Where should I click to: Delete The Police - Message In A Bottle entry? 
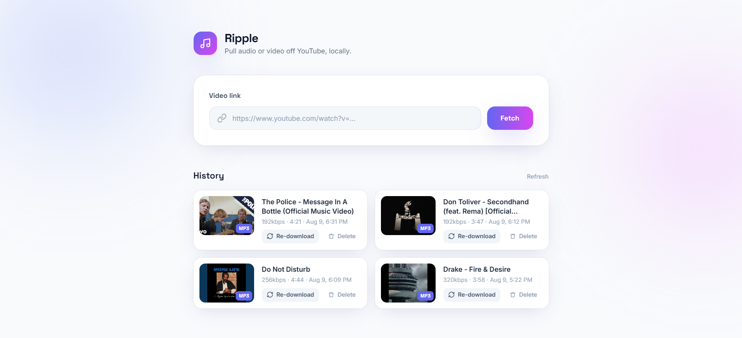[342, 236]
